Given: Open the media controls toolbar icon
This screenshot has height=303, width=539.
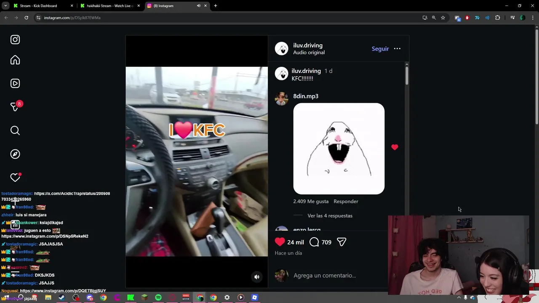Looking at the screenshot, I should tap(512, 18).
